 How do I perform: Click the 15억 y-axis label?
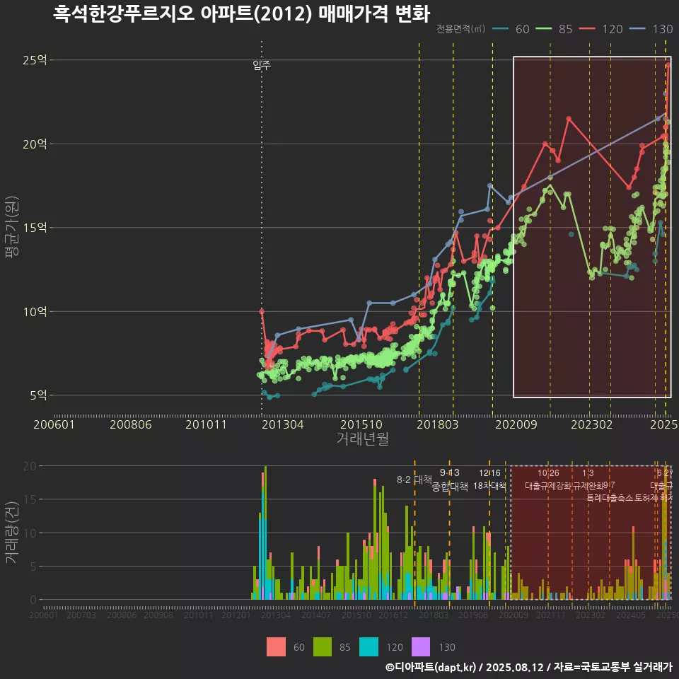(35, 227)
